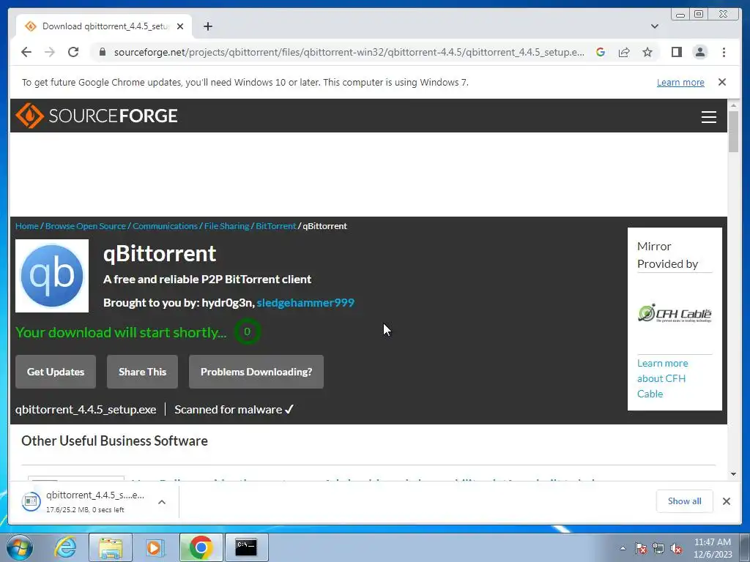
Task: Click the Action Center flag tray icon
Action: [x=641, y=548]
